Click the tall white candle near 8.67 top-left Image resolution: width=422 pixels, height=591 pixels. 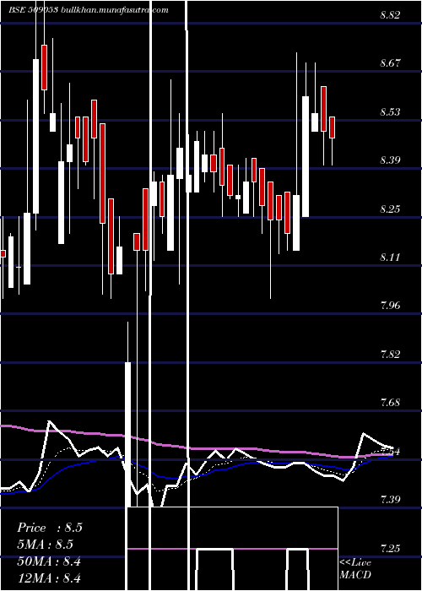point(35,136)
